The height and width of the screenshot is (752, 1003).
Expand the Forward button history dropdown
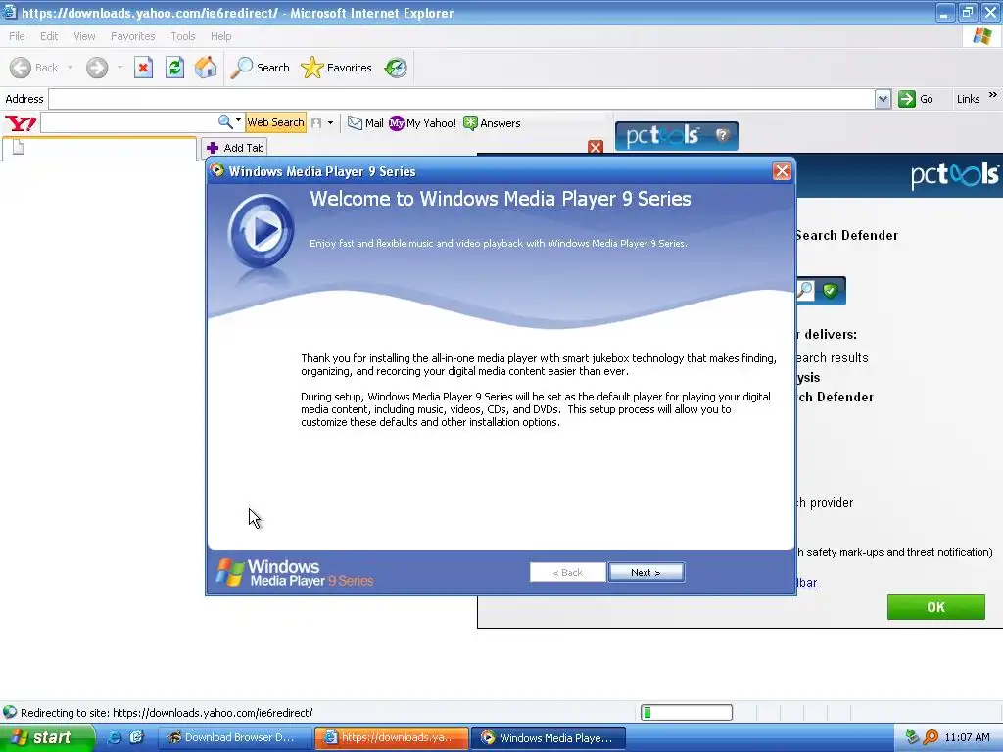pyautogui.click(x=119, y=68)
